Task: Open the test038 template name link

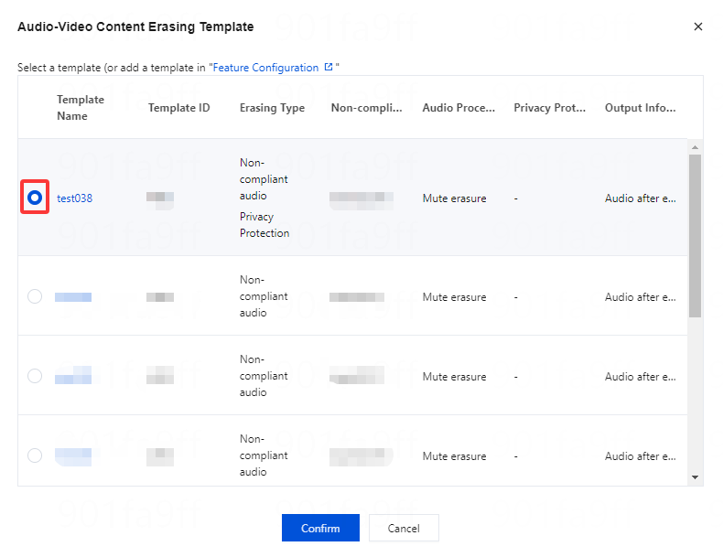Action: tap(74, 198)
